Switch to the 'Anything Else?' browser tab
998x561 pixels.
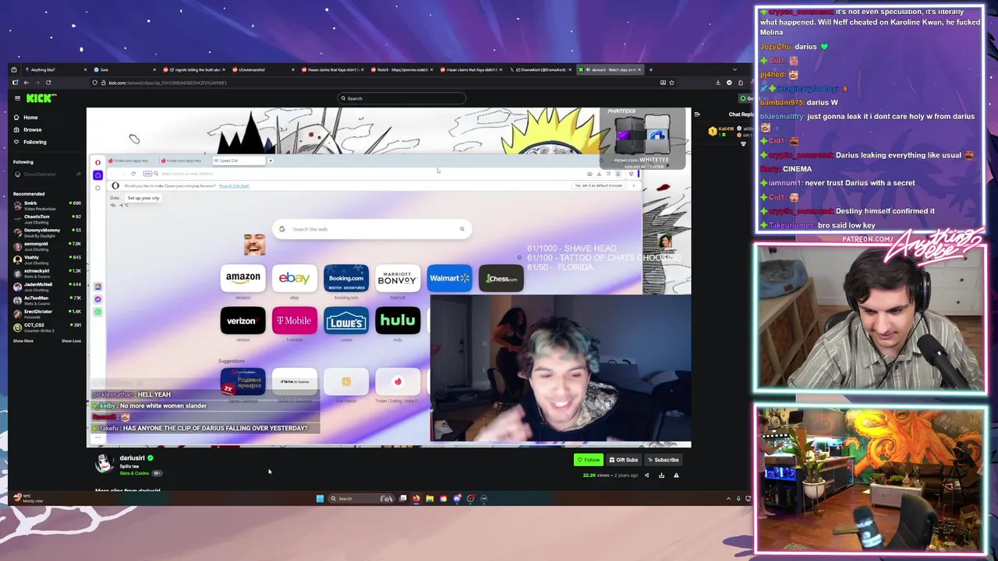[54, 70]
